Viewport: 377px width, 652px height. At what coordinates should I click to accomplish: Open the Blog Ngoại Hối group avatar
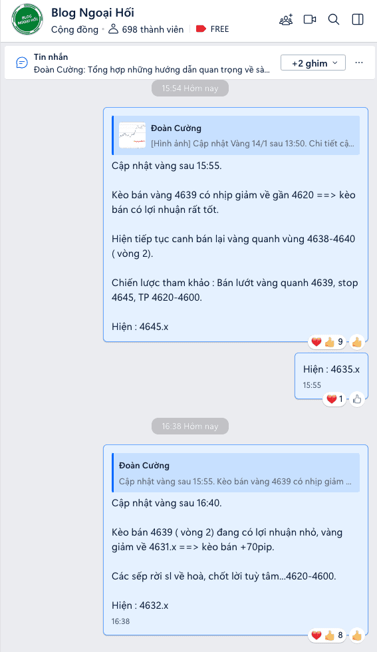[x=27, y=19]
